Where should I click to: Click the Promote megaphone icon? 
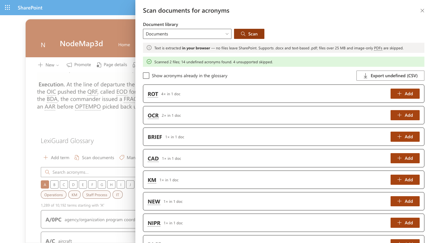pos(69,65)
